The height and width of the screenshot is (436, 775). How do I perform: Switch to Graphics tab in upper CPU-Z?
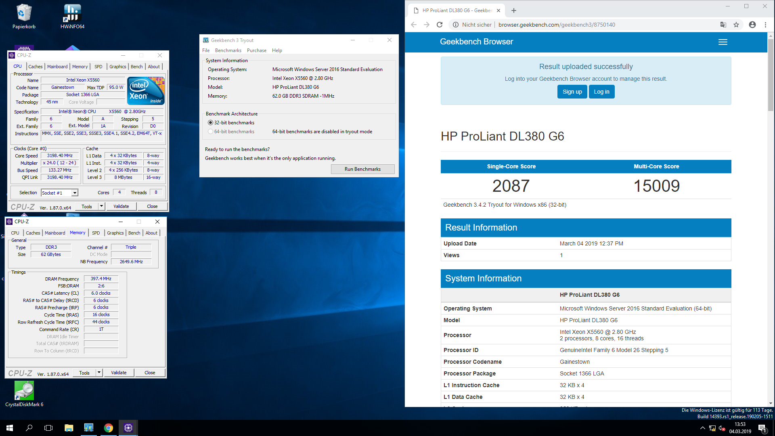point(118,67)
